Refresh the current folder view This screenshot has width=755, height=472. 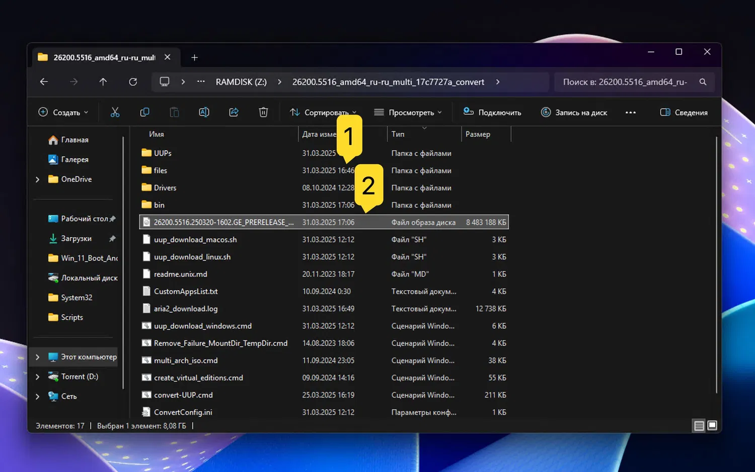point(133,82)
